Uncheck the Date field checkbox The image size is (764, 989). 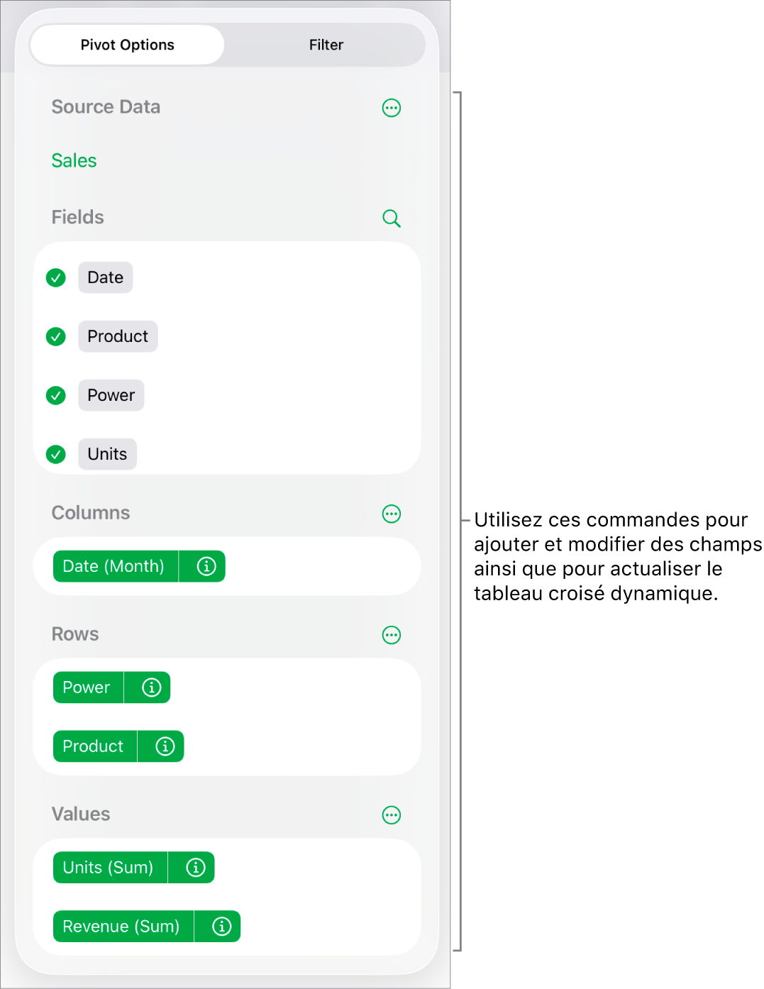[56, 277]
